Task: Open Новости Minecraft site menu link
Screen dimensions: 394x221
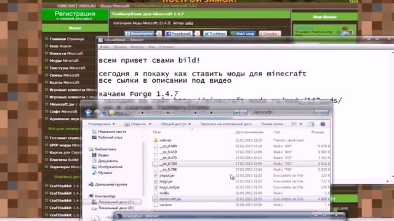Action: point(66,53)
